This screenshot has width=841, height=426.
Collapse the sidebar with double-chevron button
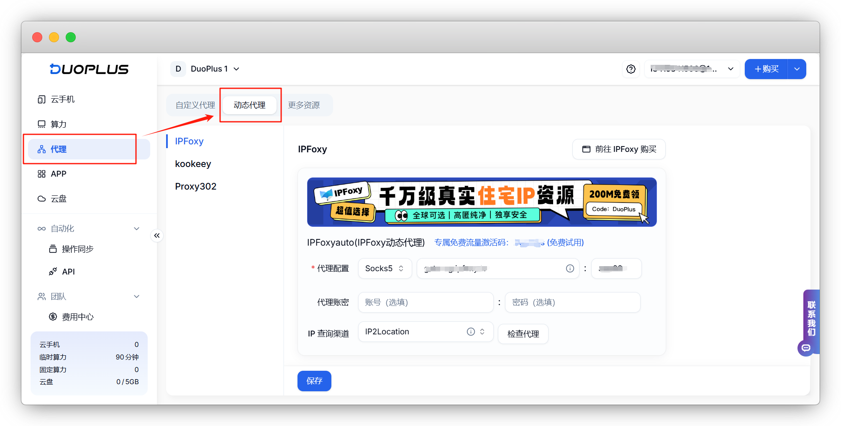(x=157, y=236)
